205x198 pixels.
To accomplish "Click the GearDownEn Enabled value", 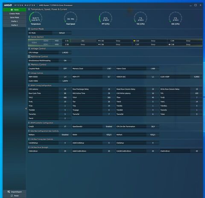I will click(x=109, y=126).
